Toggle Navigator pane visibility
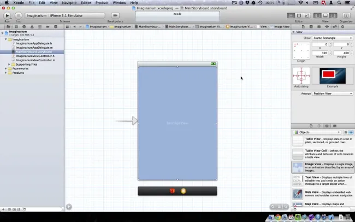355x222 pixels. click(317, 15)
